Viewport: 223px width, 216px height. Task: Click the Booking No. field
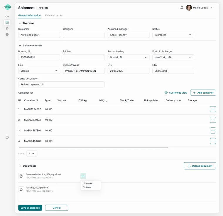(x=39, y=57)
